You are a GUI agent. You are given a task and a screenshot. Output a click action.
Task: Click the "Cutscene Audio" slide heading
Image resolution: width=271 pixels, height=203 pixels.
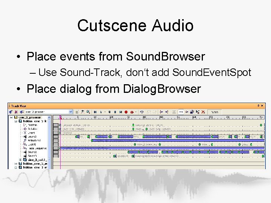pyautogui.click(x=135, y=26)
